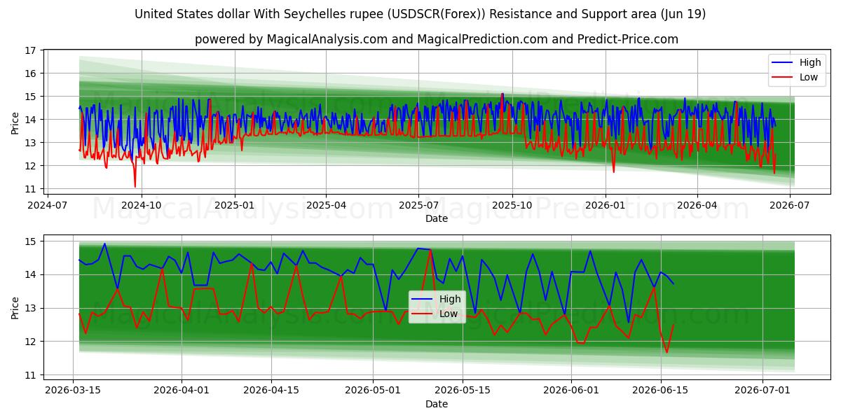Image resolution: width=841 pixels, height=420 pixels.
Task: Click the 2026-07 tick on top chart
Action: (x=789, y=205)
